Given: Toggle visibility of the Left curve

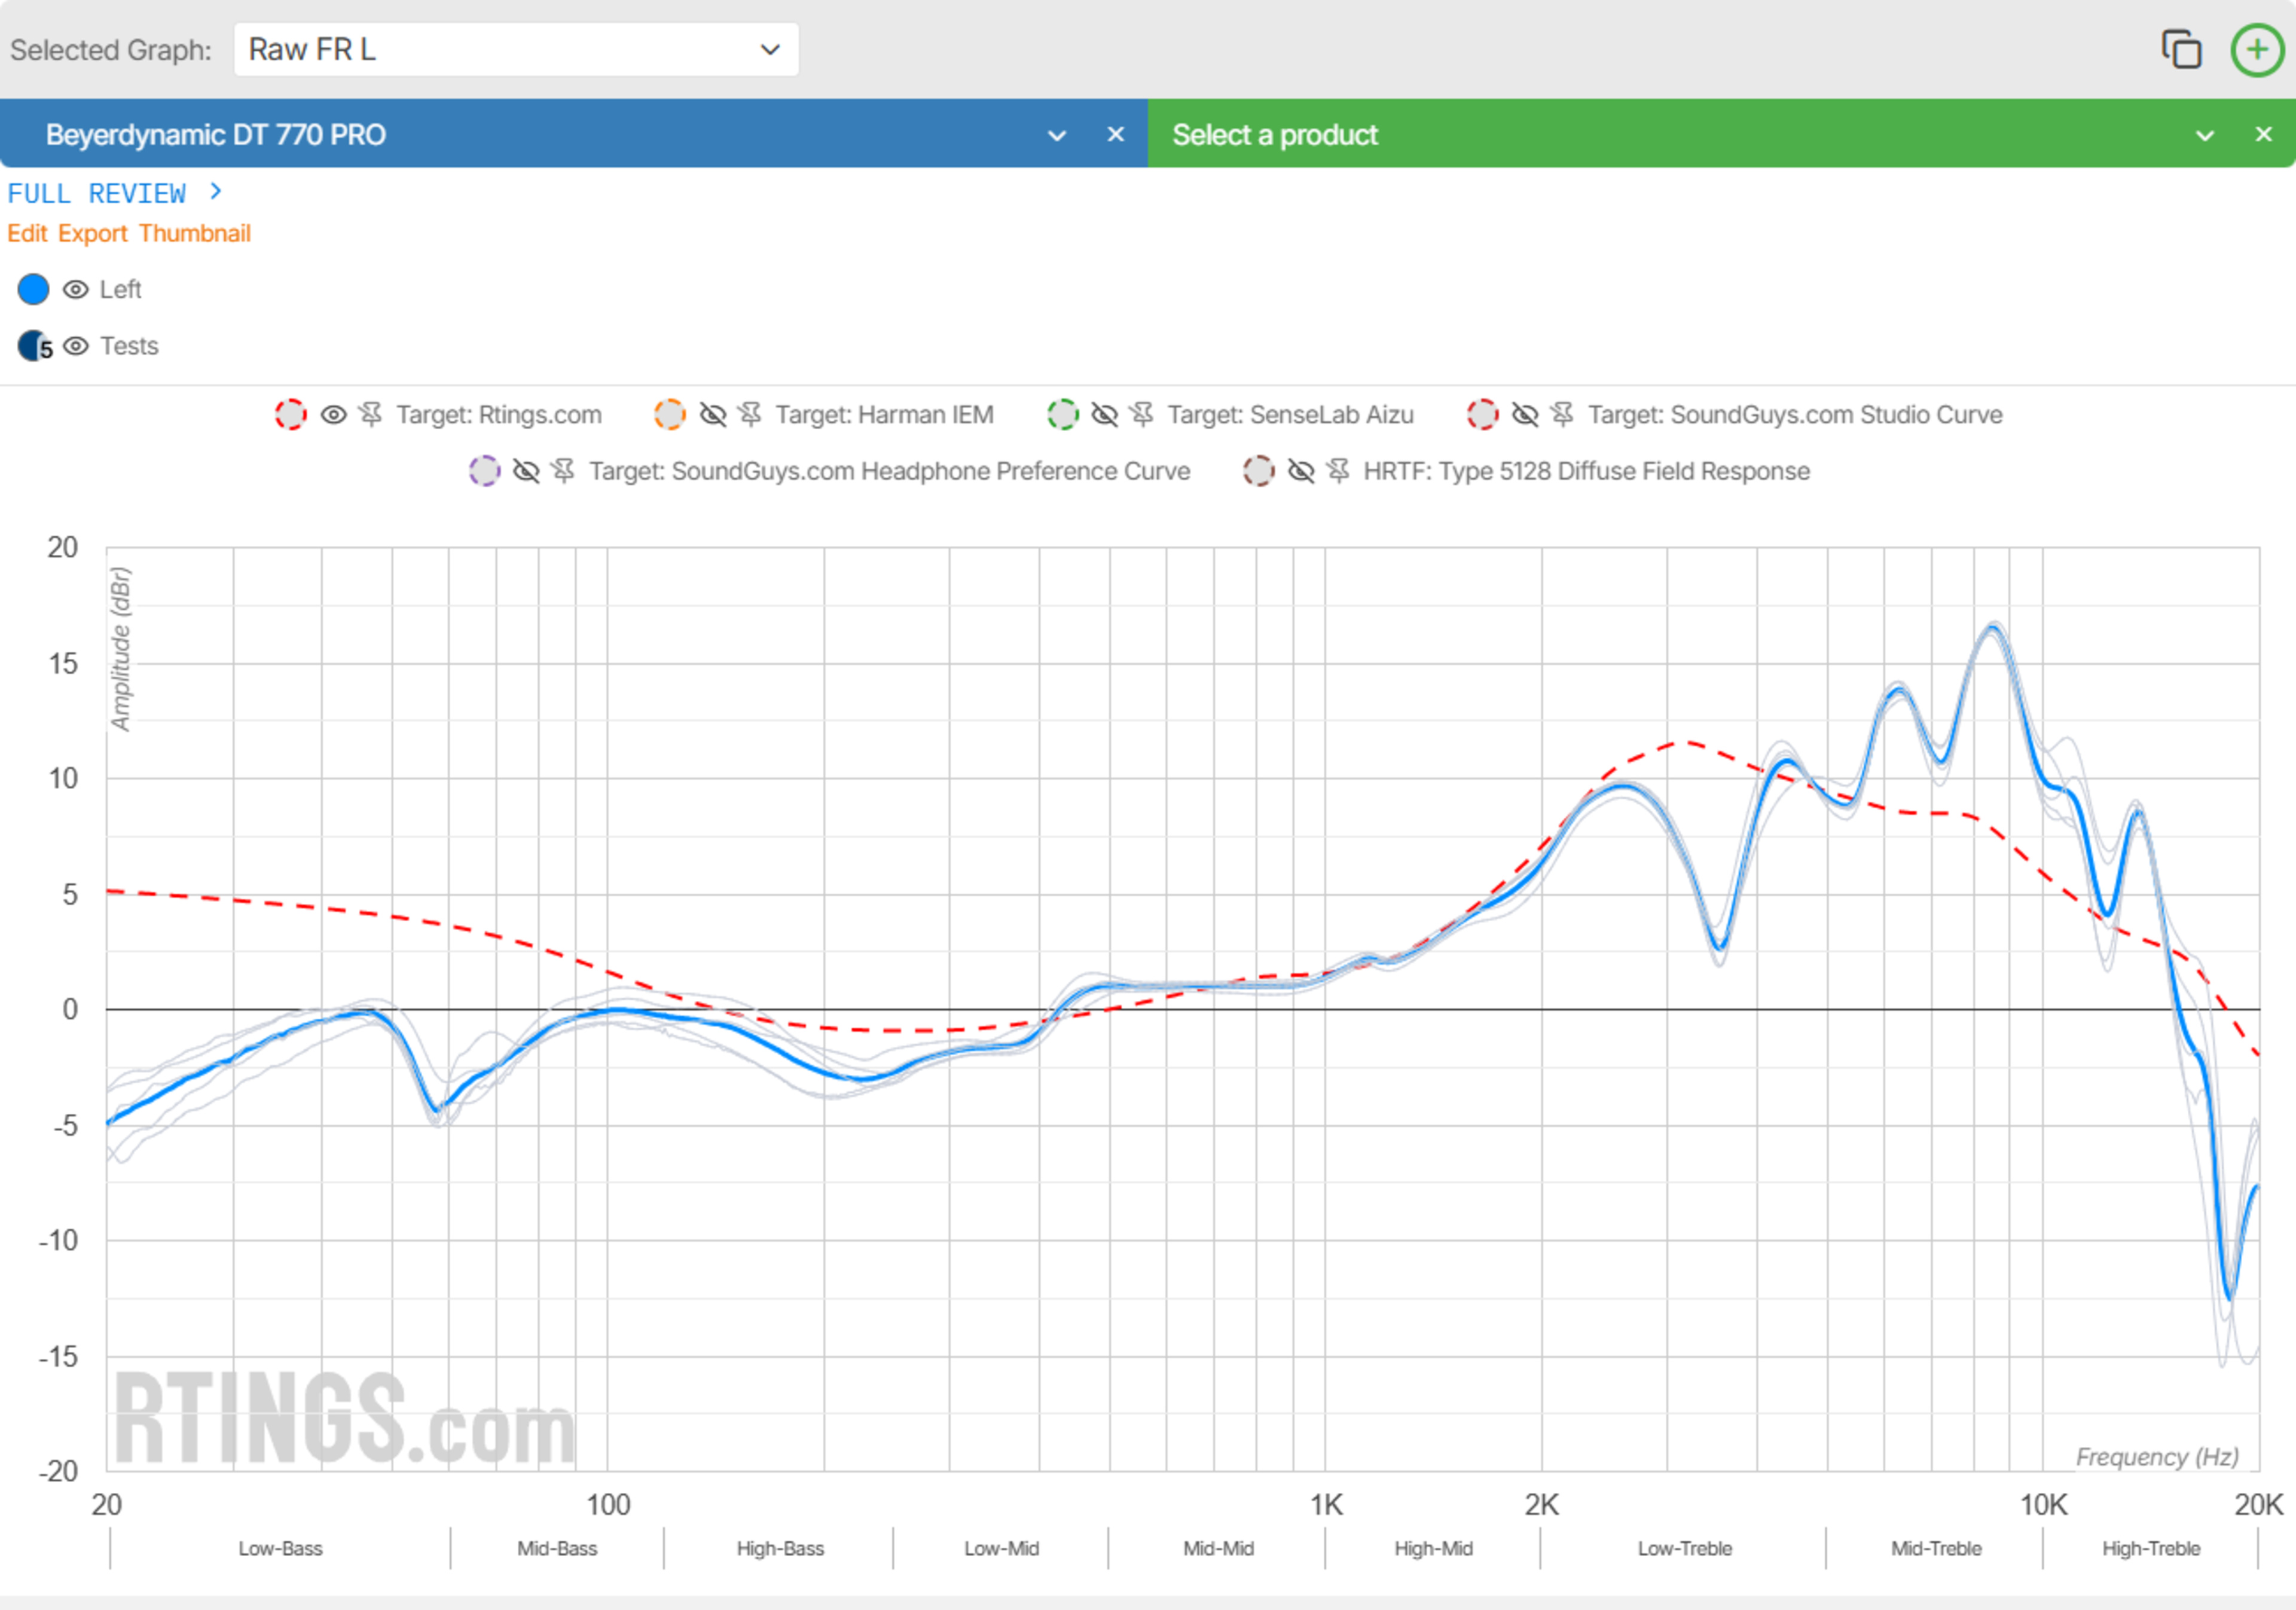Looking at the screenshot, I should (x=75, y=290).
